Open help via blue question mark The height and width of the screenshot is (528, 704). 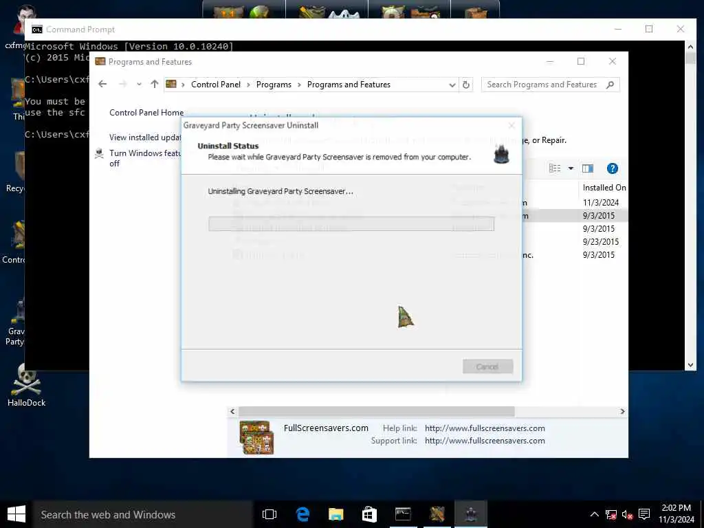(612, 168)
